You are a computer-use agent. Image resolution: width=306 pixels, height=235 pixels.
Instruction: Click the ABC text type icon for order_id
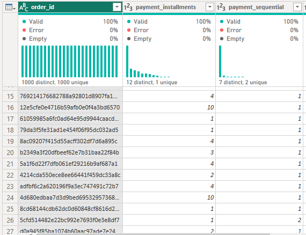24,8
